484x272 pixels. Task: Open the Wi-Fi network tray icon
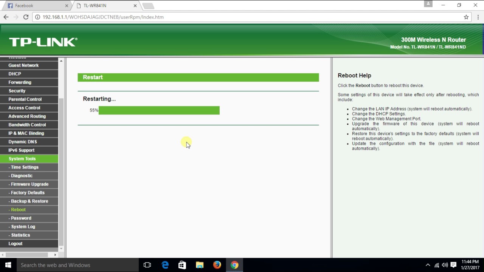tap(437, 265)
